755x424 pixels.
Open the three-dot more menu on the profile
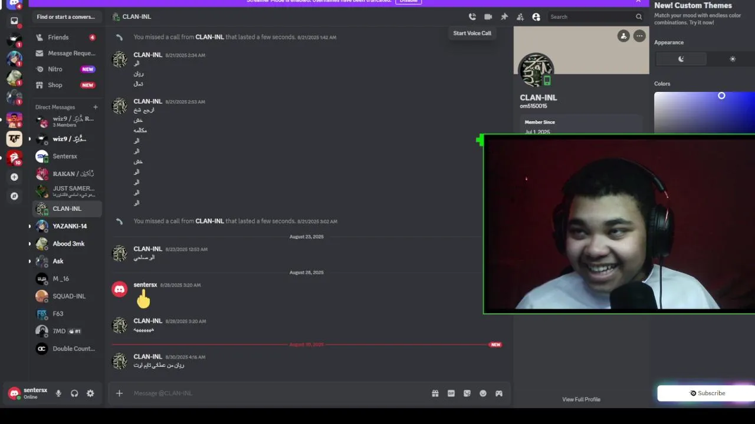click(x=639, y=36)
